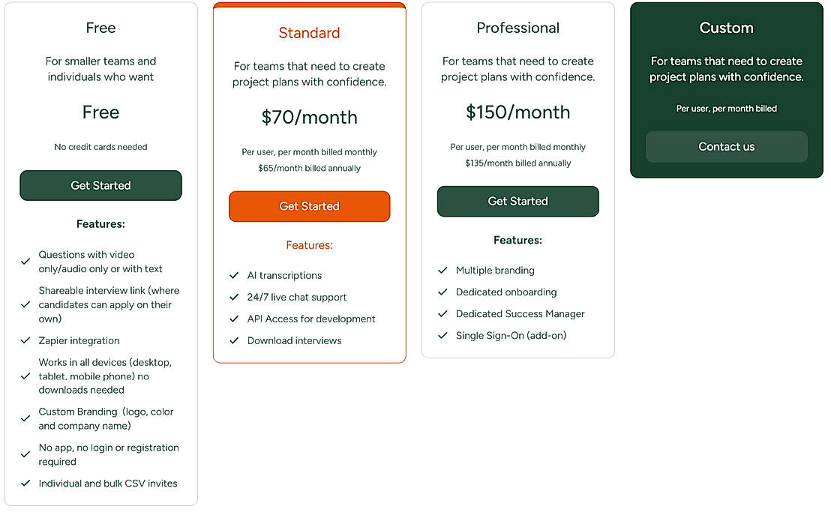Click the $150/month price text
Viewport: 831px width, 512px height.
pyautogui.click(x=517, y=112)
